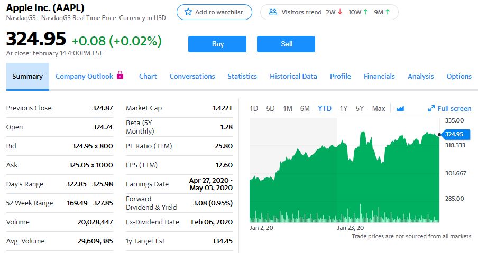Click the Earnings Date value Apr 27, 2020
The width and height of the screenshot is (478, 253).
(210, 184)
